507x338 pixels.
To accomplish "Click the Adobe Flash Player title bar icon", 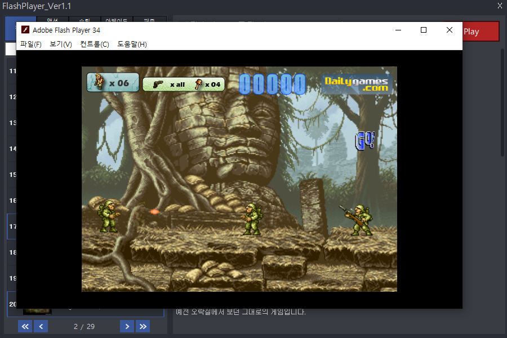I will tap(25, 30).
